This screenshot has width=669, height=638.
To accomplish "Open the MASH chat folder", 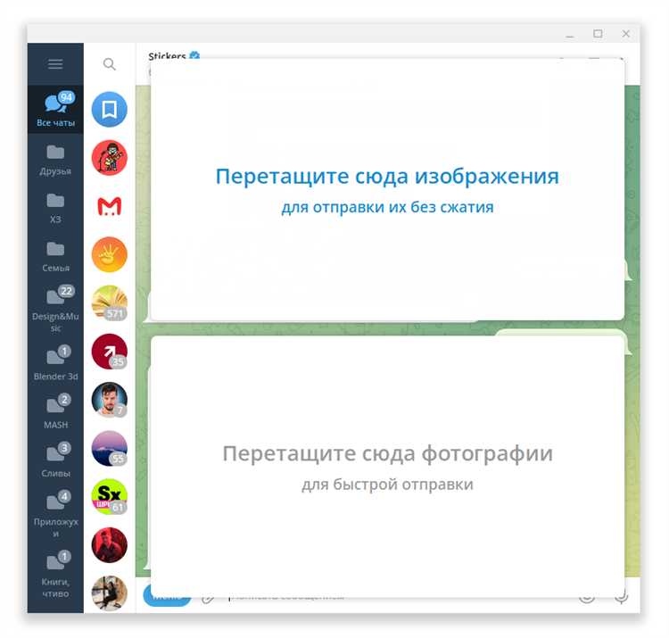I will 55,412.
